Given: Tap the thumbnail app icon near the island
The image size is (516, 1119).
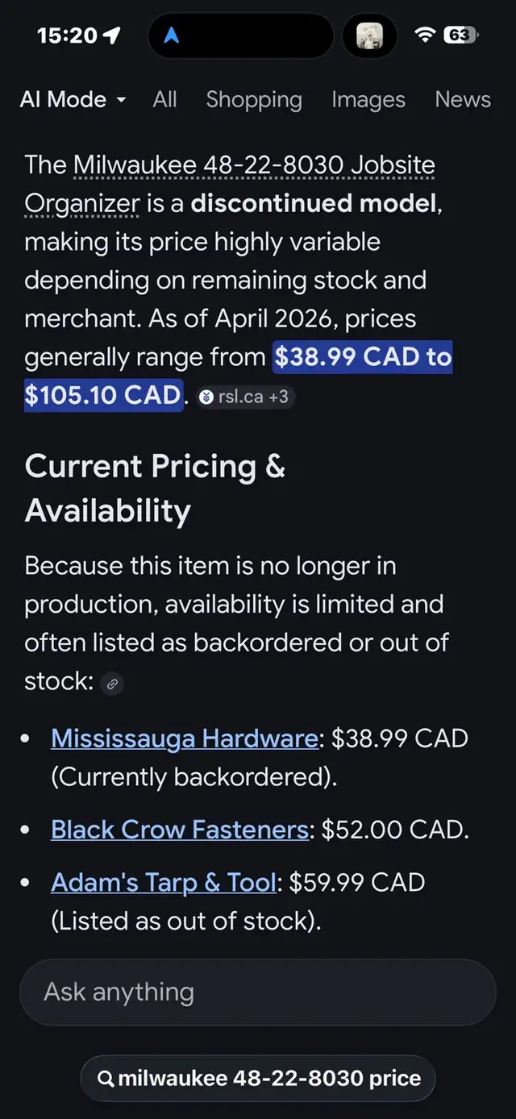Looking at the screenshot, I should click(370, 35).
